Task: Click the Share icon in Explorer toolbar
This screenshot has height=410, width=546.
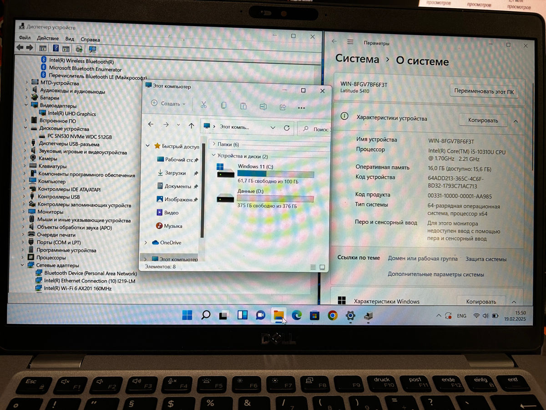Action: (283, 107)
